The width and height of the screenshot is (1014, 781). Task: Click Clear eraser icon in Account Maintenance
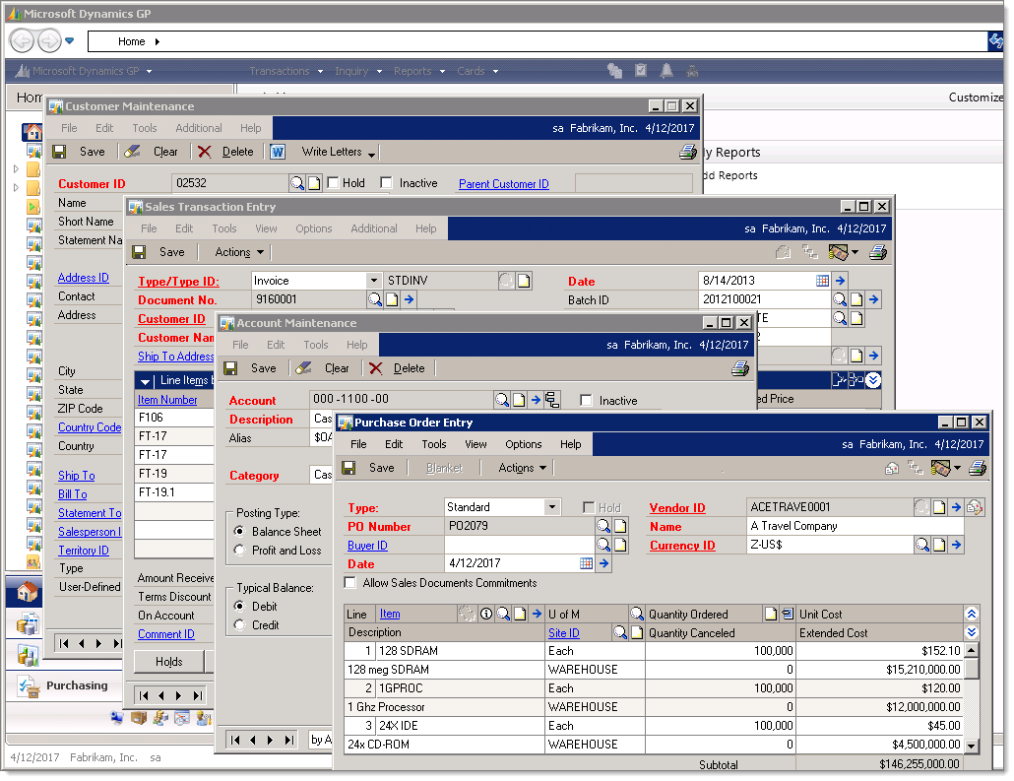tap(303, 368)
